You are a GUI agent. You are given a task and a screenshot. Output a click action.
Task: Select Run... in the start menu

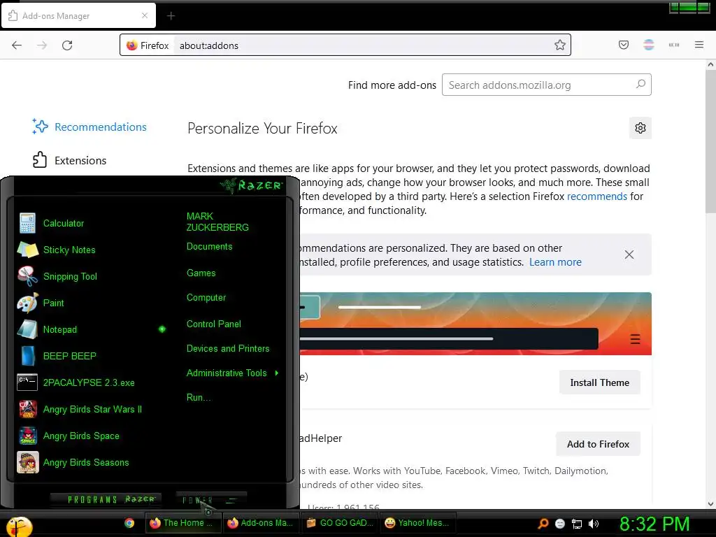(199, 397)
